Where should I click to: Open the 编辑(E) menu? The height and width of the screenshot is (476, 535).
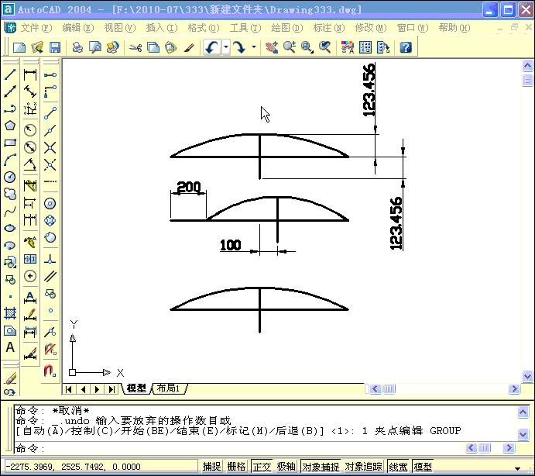pos(78,28)
